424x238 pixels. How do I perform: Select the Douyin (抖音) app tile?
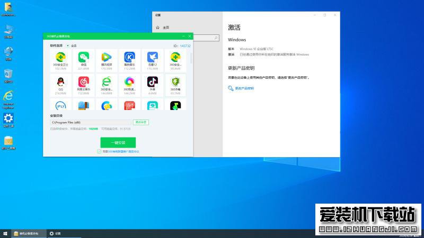click(153, 85)
